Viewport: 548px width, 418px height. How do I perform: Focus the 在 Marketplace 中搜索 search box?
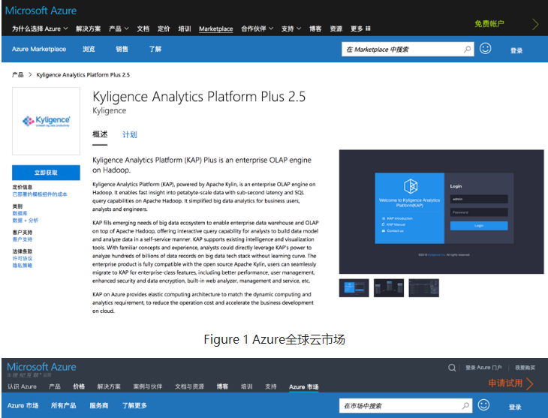click(408, 50)
